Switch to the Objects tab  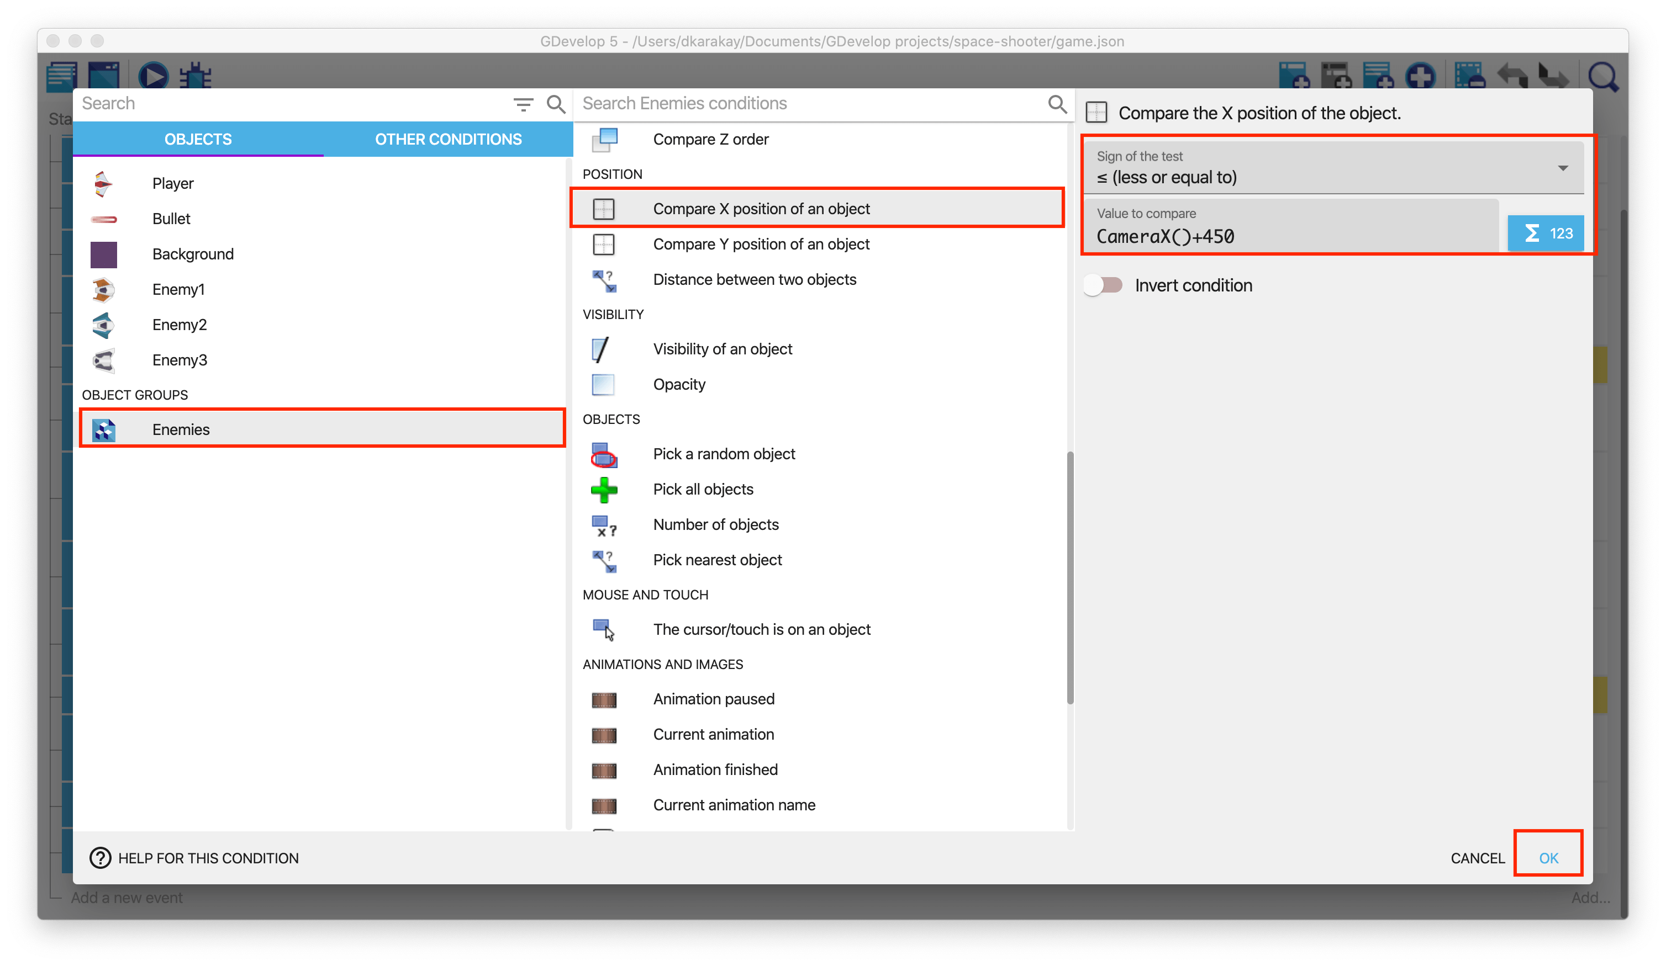(x=198, y=139)
